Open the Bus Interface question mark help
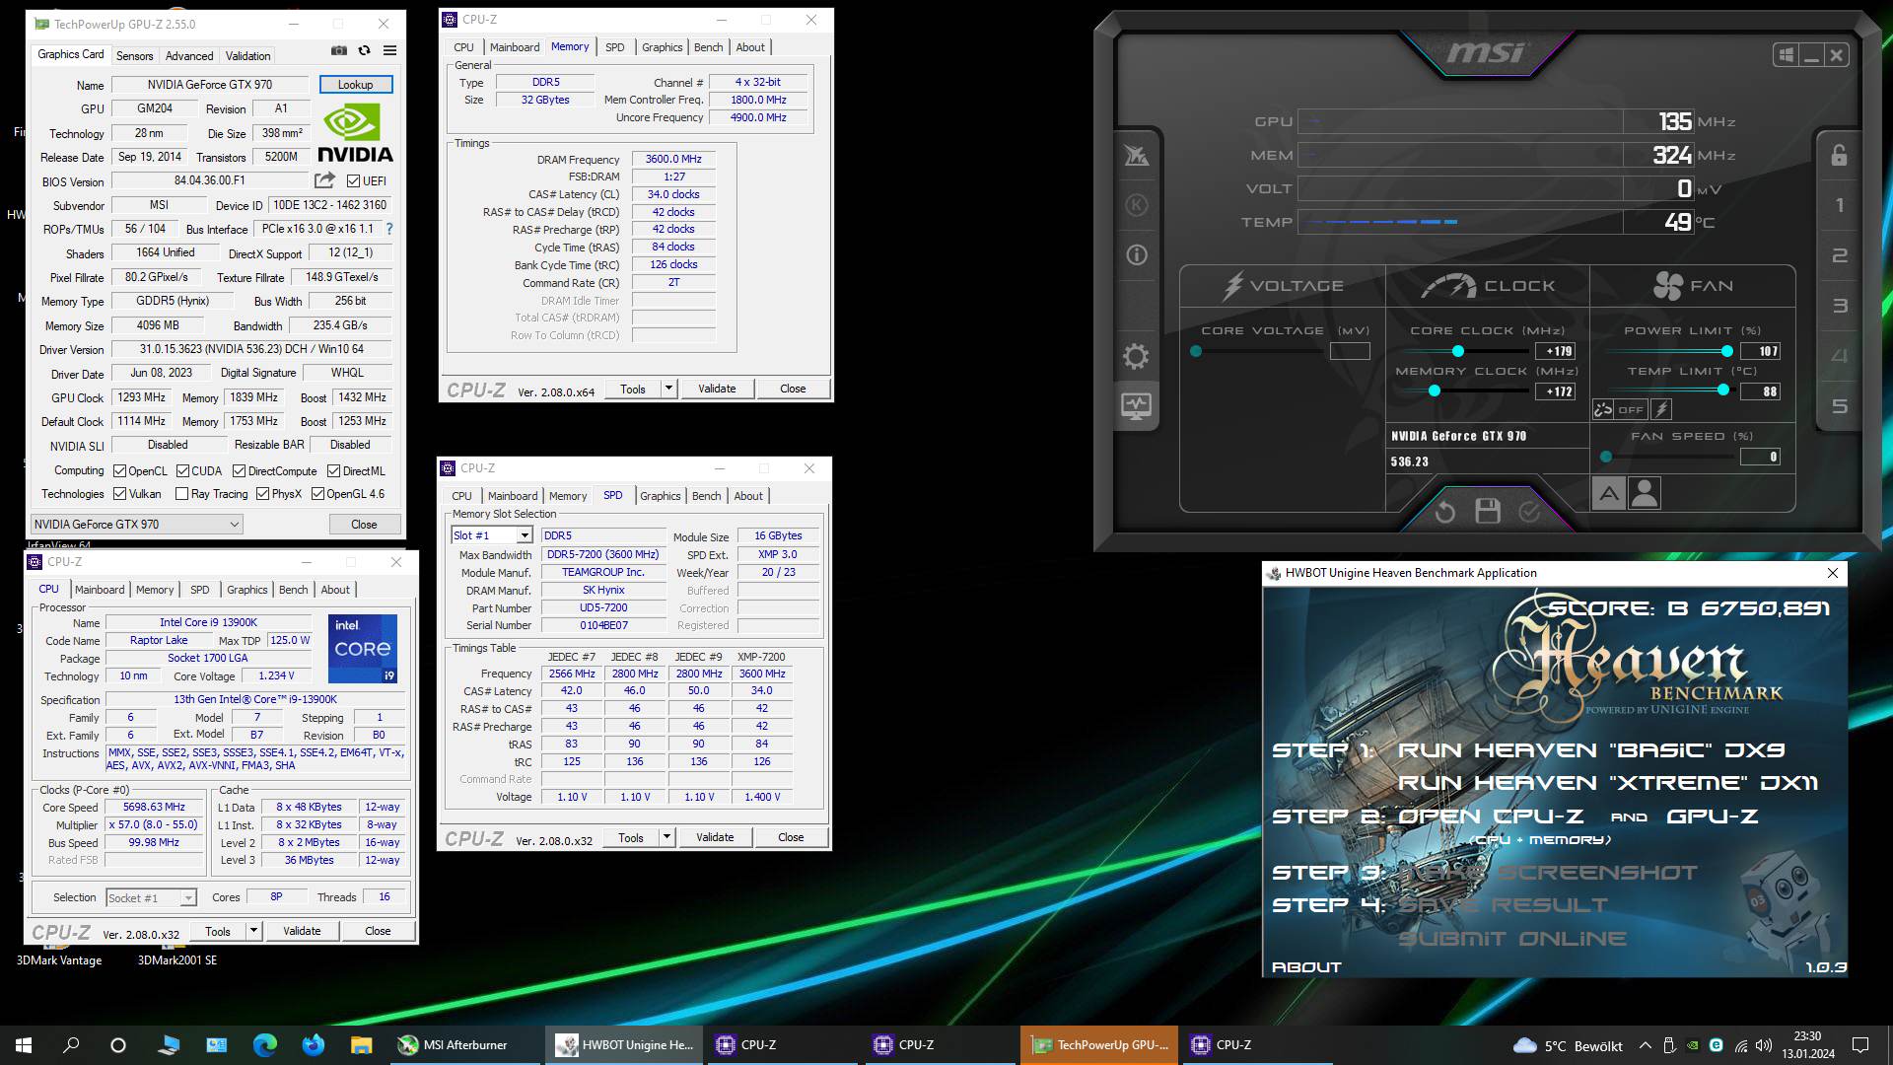The height and width of the screenshot is (1065, 1893). [x=389, y=229]
